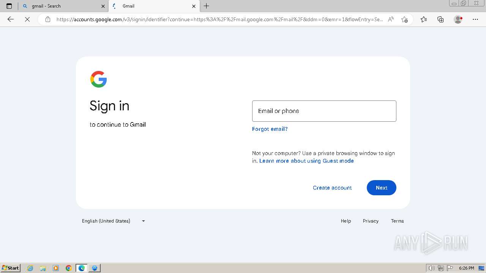Show desktop using tray corner icon
The width and height of the screenshot is (486, 273).
(481, 268)
